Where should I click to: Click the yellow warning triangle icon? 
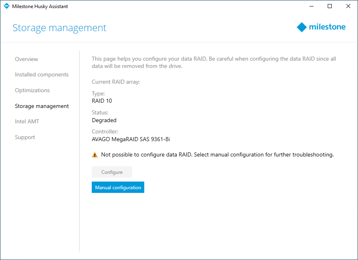click(x=95, y=154)
